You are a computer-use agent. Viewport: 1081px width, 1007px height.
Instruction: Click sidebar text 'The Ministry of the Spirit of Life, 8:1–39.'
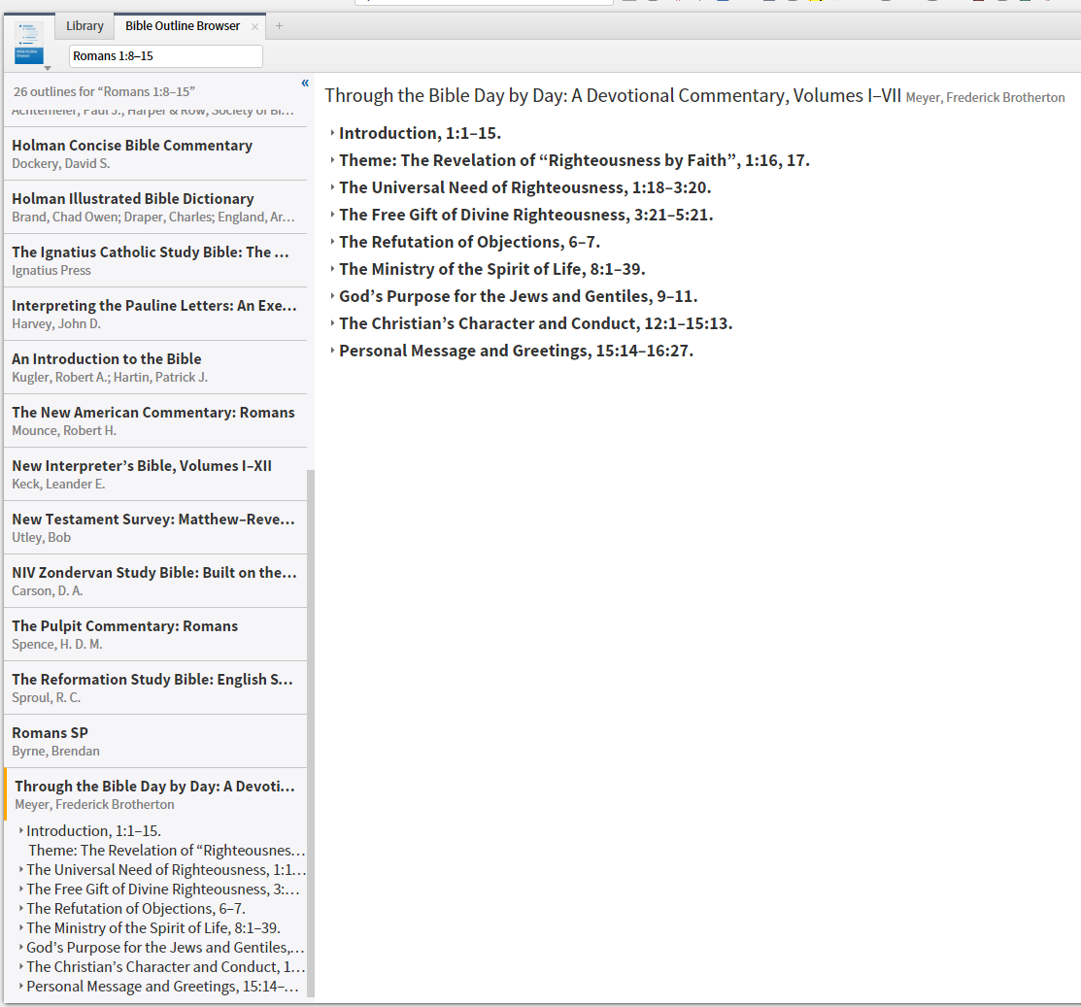click(x=153, y=927)
